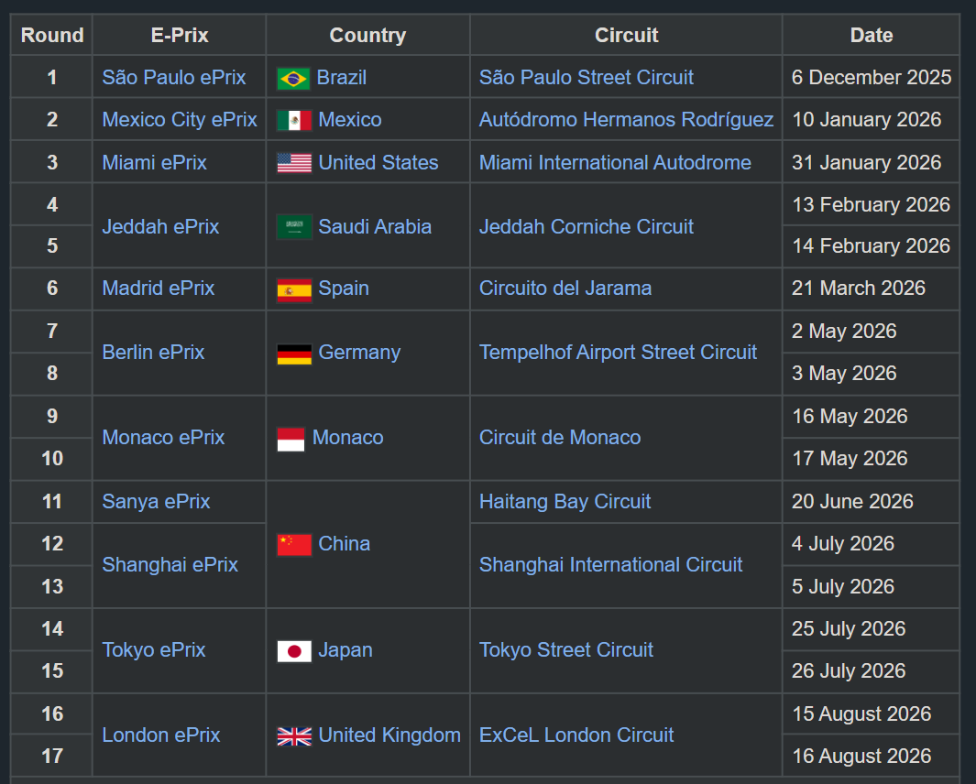
Task: Click the Japan flag icon
Action: (294, 651)
